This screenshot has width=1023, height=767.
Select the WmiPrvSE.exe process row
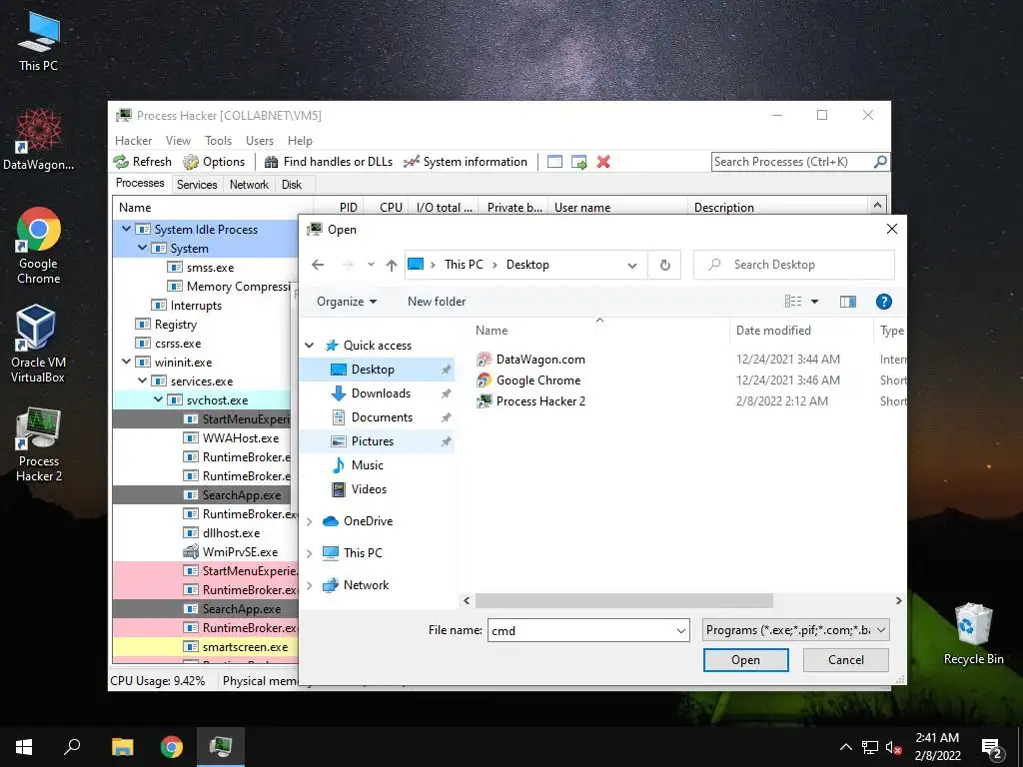click(x=205, y=551)
